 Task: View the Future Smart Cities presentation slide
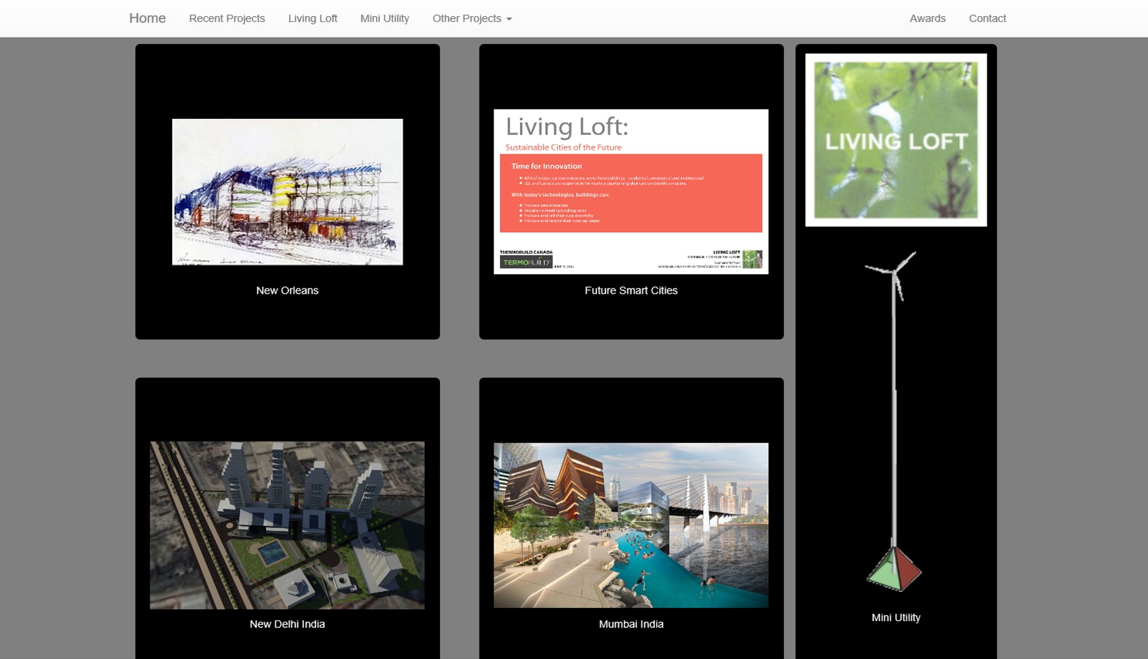tap(630, 191)
